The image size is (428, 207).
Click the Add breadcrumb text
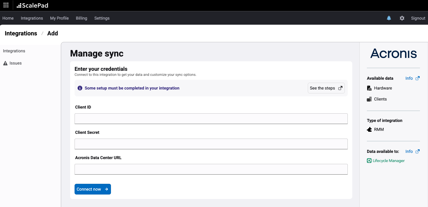point(52,33)
